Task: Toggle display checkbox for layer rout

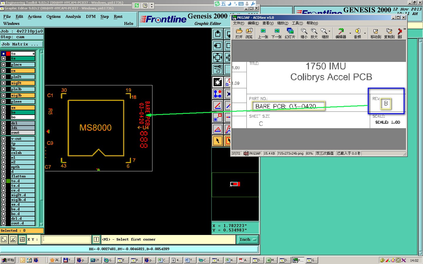Action: point(4,133)
